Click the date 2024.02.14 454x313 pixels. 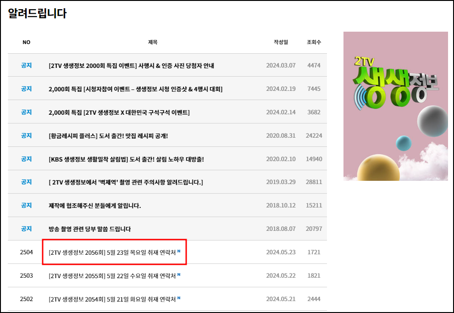coord(281,112)
